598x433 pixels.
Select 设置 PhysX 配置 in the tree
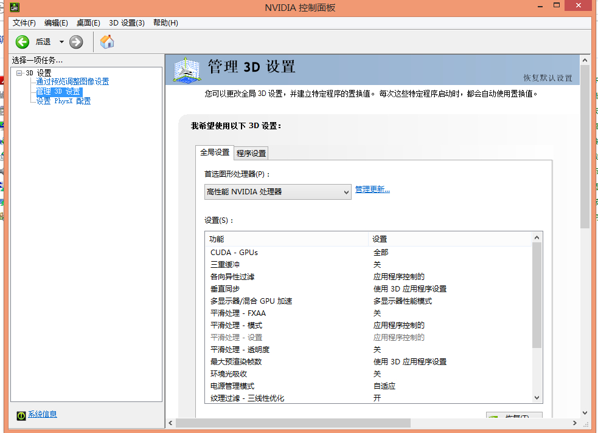coord(63,101)
